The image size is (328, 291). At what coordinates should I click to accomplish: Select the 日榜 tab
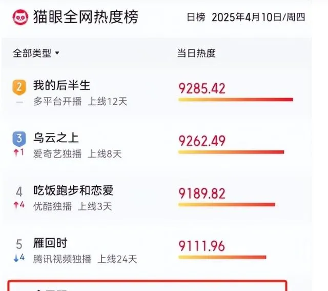[x=196, y=17]
